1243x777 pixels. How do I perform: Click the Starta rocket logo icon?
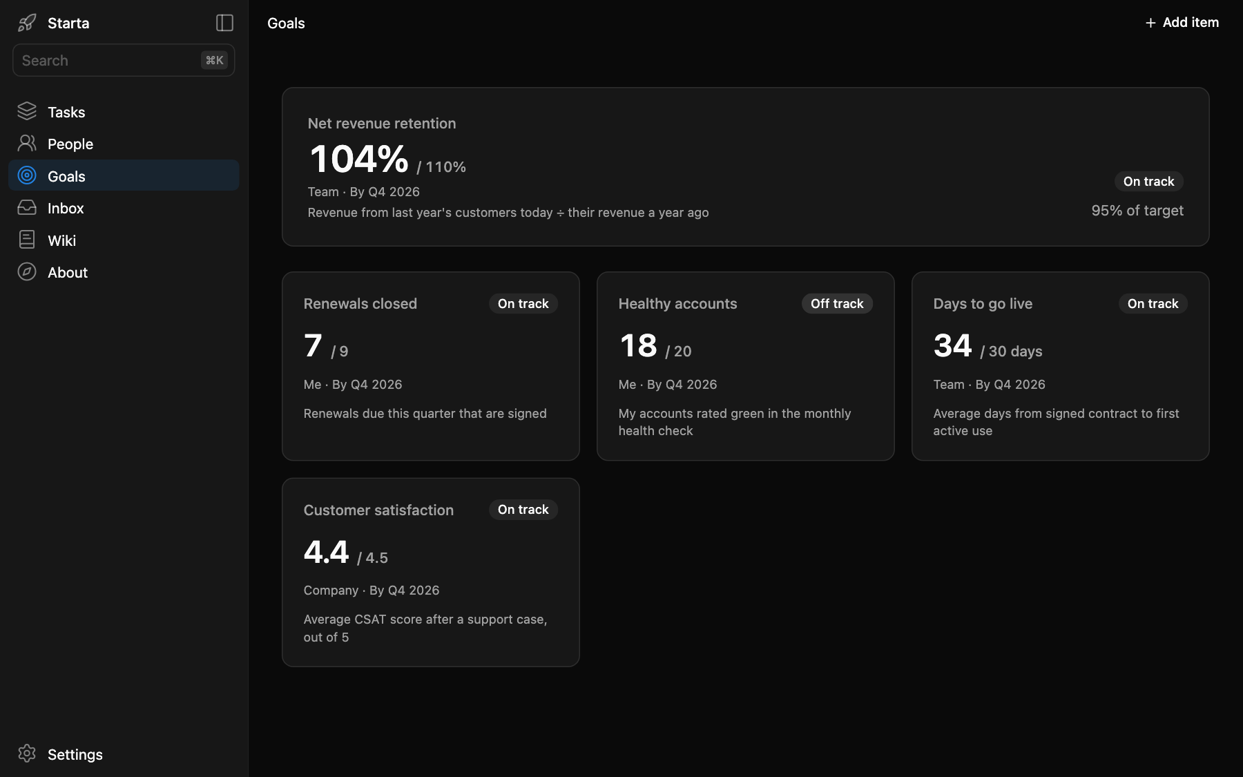(x=27, y=23)
